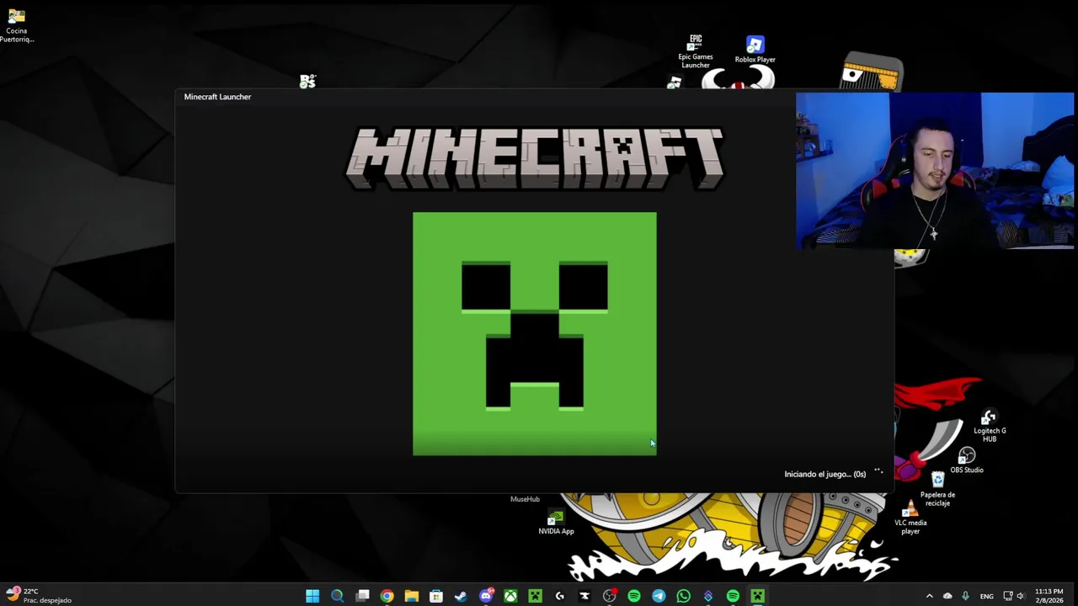This screenshot has width=1078, height=606.
Task: Select the NVIDIA App desktop shortcut
Action: coord(556,523)
